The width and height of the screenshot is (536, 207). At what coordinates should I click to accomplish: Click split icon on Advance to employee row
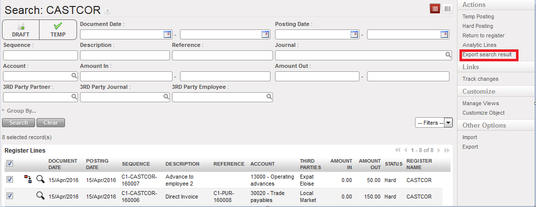pyautogui.click(x=28, y=179)
